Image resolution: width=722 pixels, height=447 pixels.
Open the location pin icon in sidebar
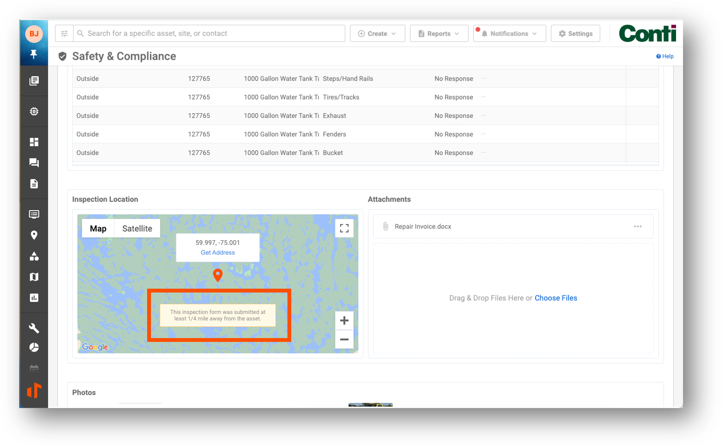34,235
